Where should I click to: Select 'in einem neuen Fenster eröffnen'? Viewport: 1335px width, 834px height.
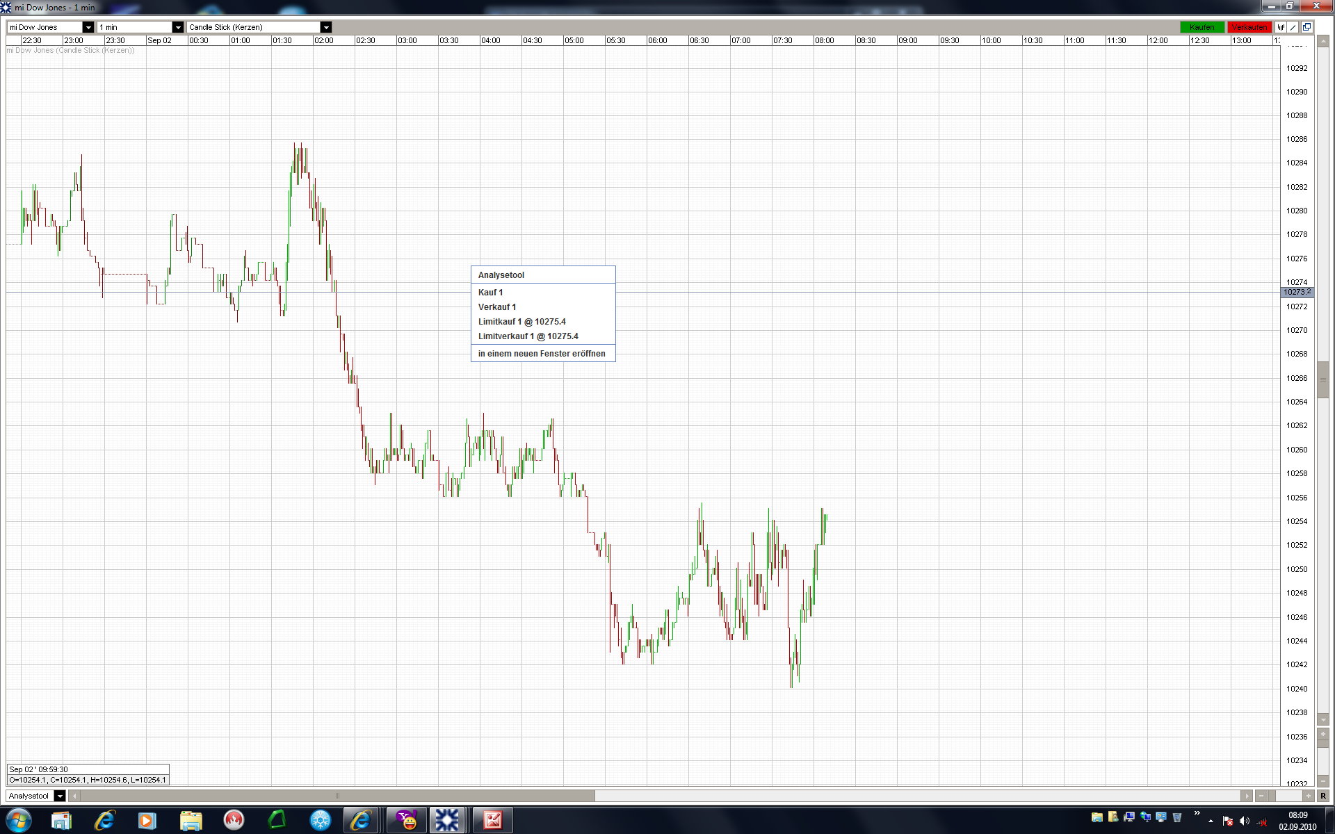(x=542, y=354)
